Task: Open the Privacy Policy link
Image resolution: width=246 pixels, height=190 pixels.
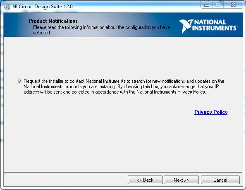Action: (x=211, y=112)
